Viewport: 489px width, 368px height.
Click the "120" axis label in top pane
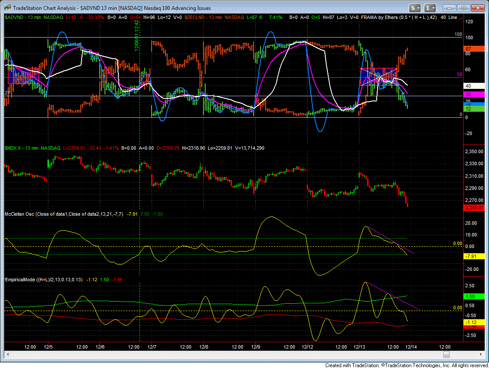tap(469, 22)
